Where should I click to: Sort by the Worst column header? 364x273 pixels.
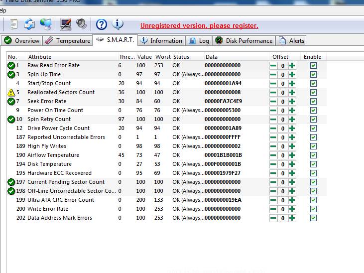(163, 57)
